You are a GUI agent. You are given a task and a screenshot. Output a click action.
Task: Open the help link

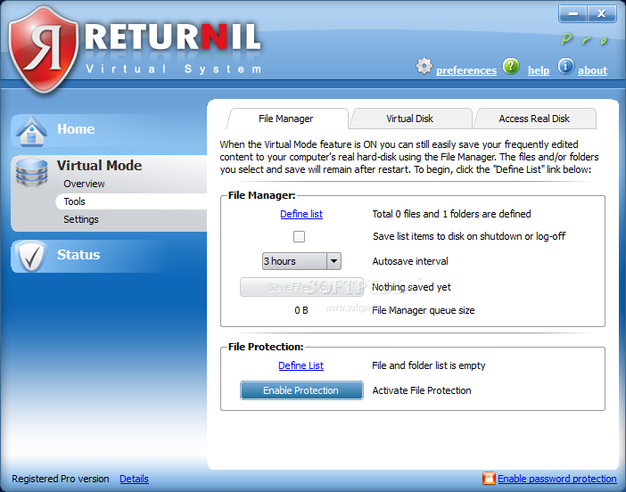[x=539, y=70]
